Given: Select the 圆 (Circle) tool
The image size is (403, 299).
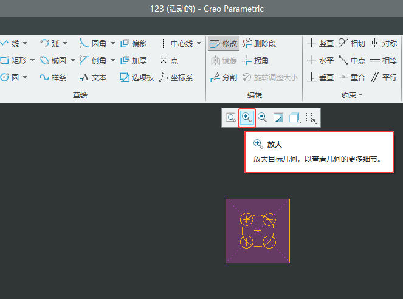Looking at the screenshot, I should click(x=10, y=77).
